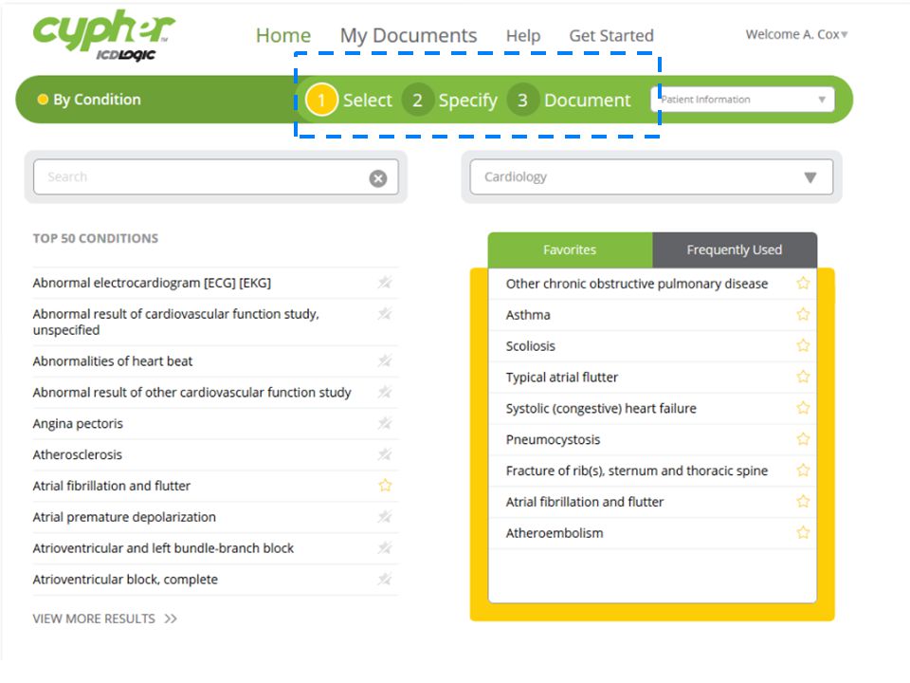Click star beside Typical atrial flutter

point(803,377)
